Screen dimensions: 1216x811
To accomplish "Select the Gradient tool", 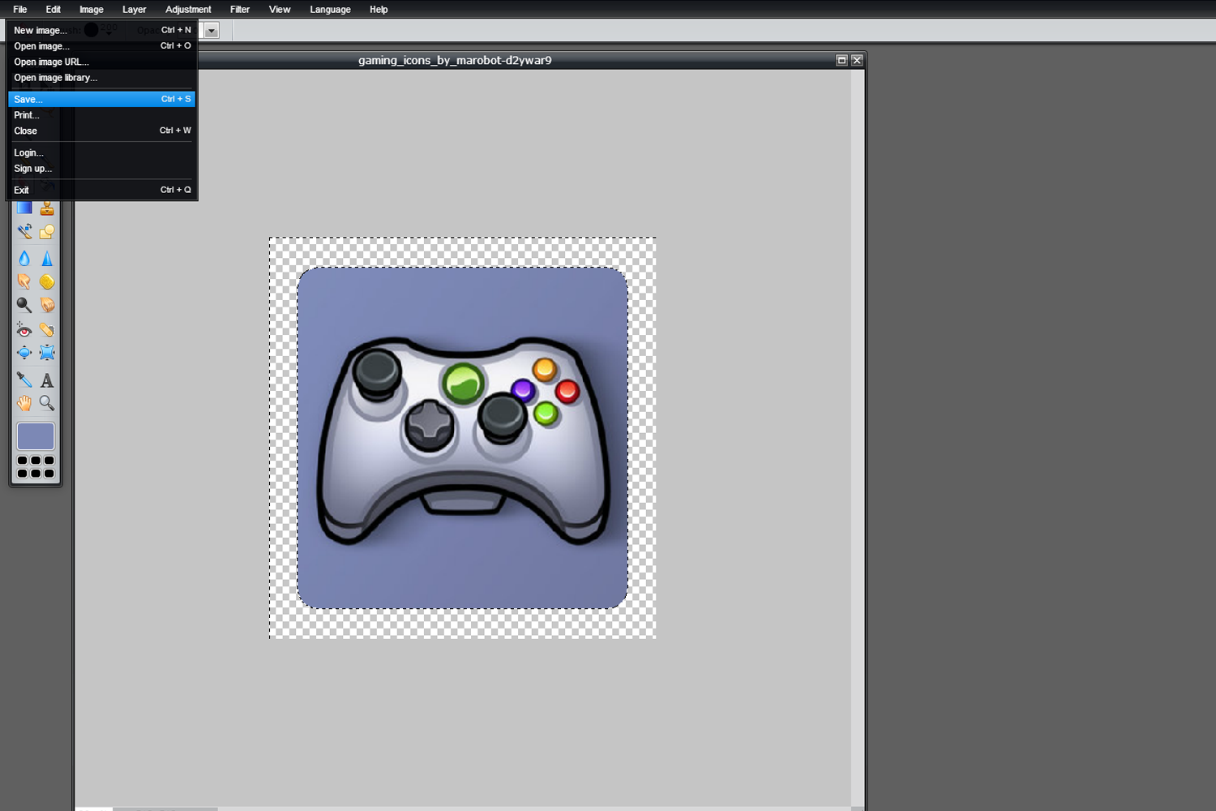I will (24, 208).
